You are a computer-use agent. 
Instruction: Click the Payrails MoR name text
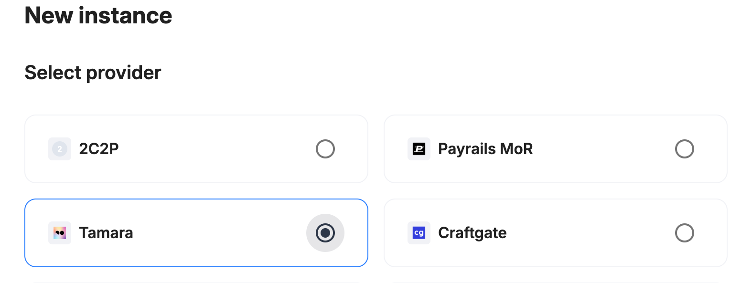485,149
